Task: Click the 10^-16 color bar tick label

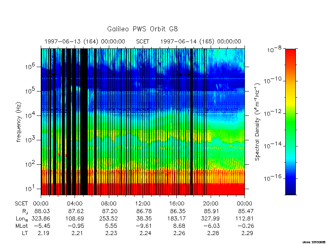Action: [x=273, y=178]
